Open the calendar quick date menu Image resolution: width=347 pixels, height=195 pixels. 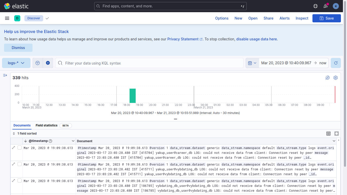252,63
